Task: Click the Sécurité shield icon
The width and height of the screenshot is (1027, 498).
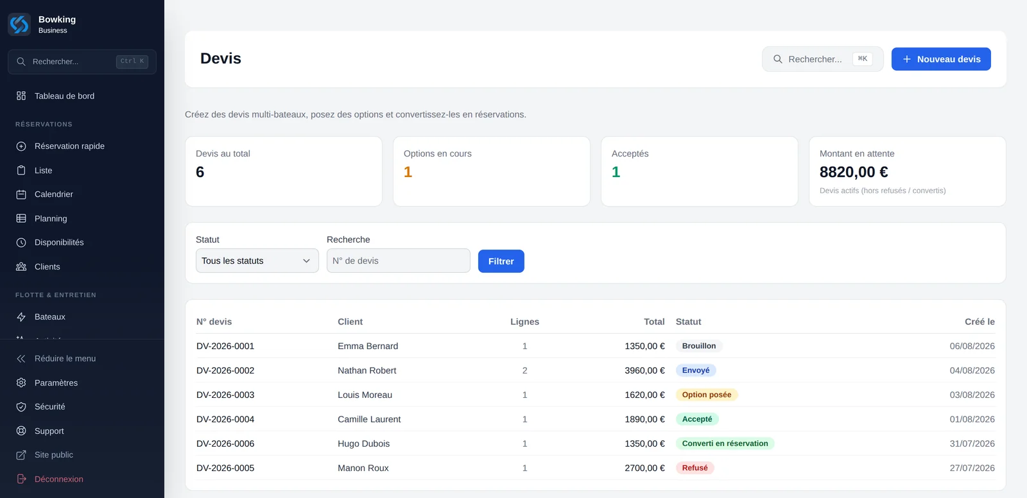Action: click(x=21, y=407)
